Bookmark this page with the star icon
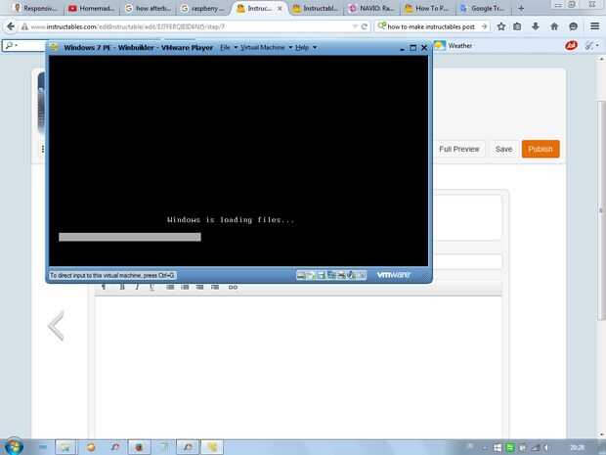Viewport: 606px width, 455px height. tap(501, 26)
